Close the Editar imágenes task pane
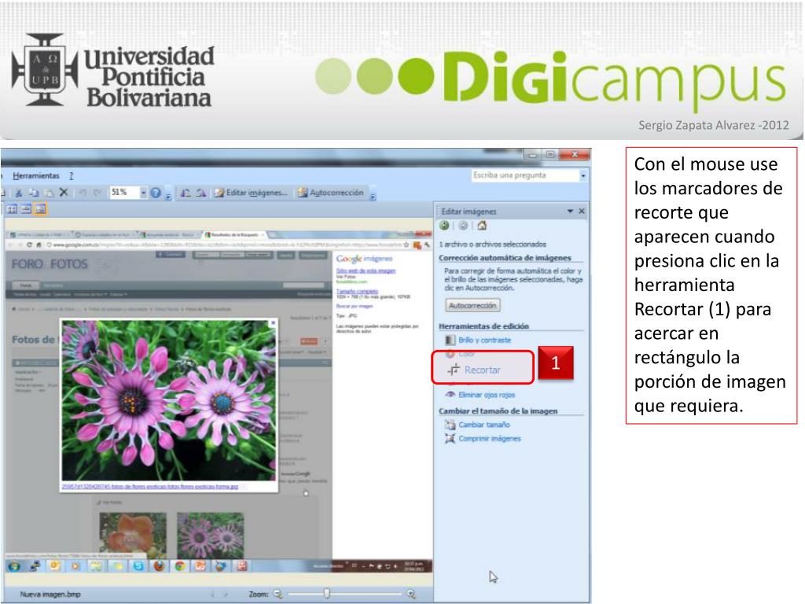The height and width of the screenshot is (604, 805). (x=582, y=211)
